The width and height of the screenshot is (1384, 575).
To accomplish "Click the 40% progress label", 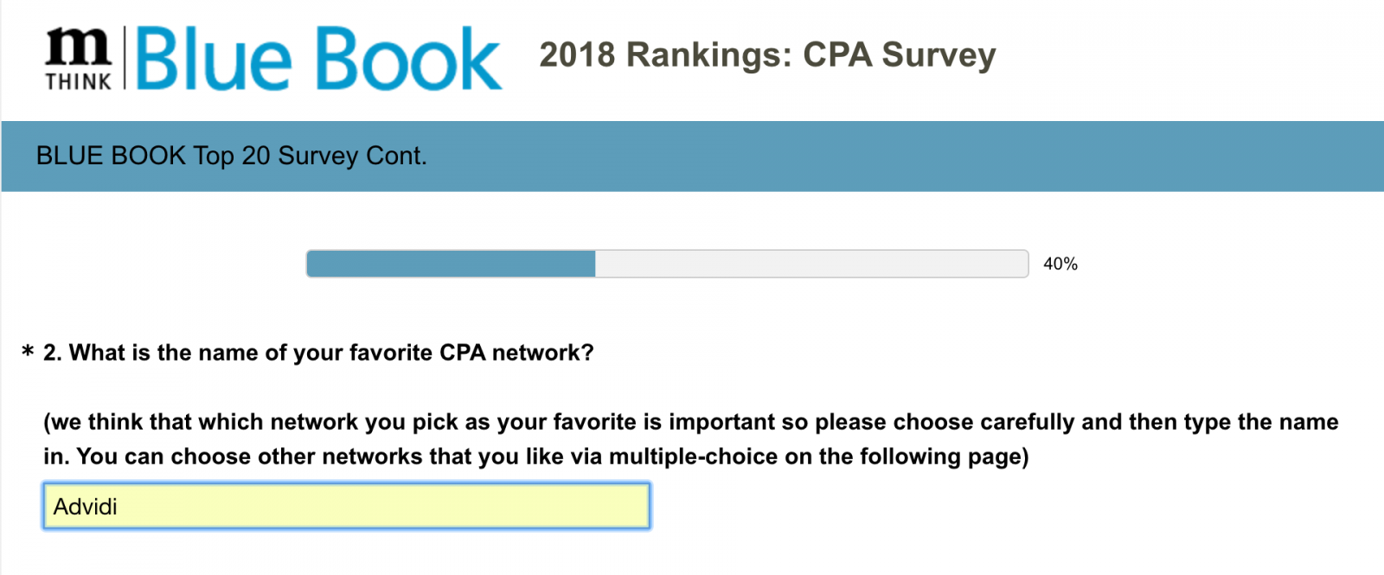I will [1060, 264].
